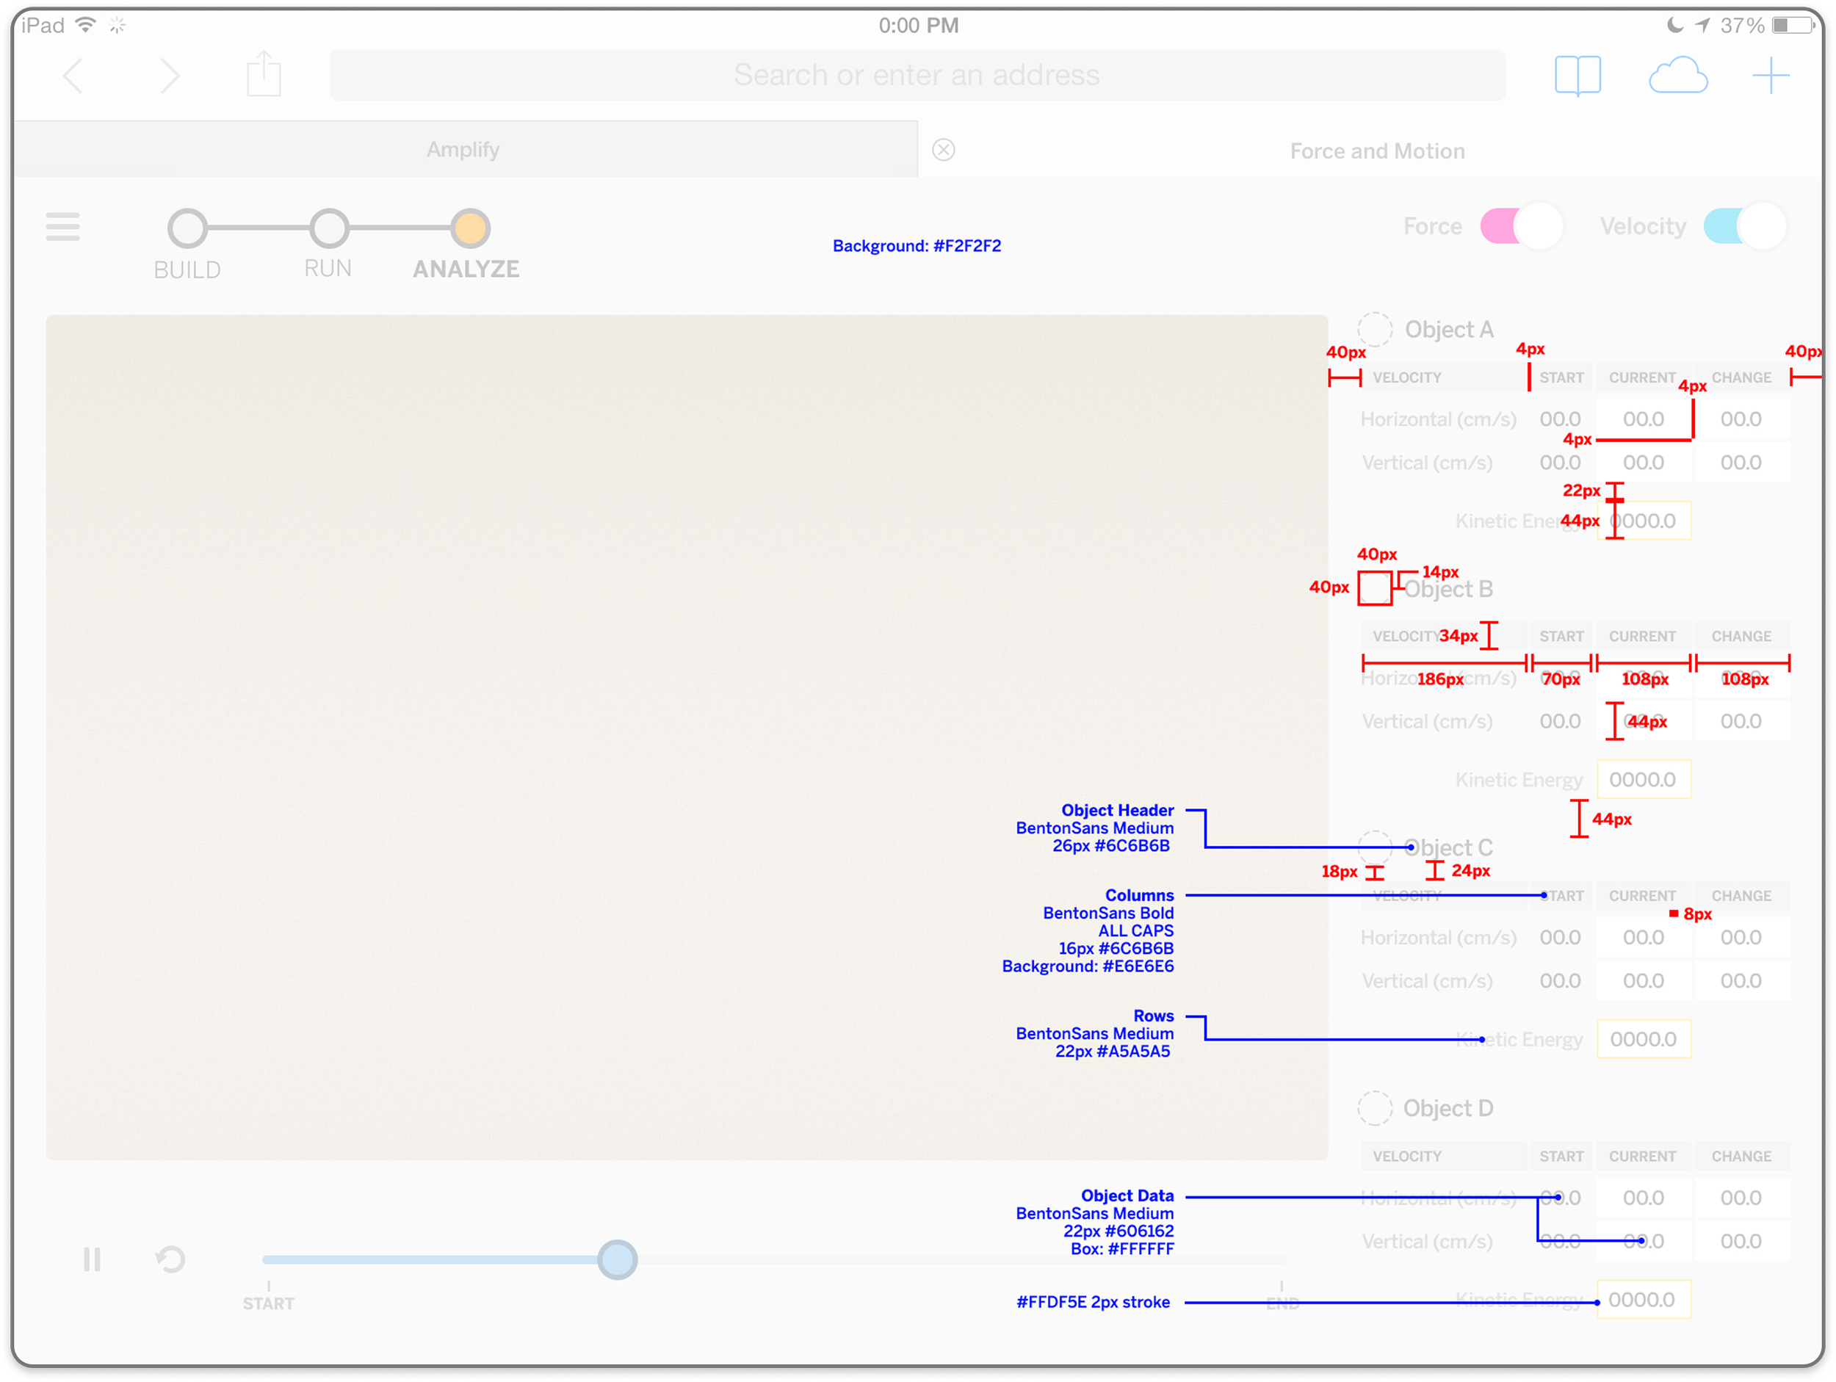Click Object A's Horizontal (cm/s) row label
Viewport: 1836px width, 1382px height.
tap(1439, 419)
